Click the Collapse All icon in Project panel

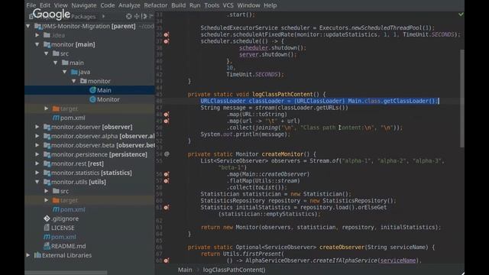[137, 16]
